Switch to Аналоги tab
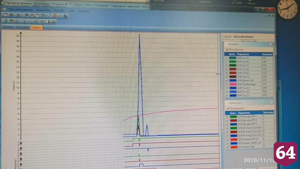 [x=8, y=27]
